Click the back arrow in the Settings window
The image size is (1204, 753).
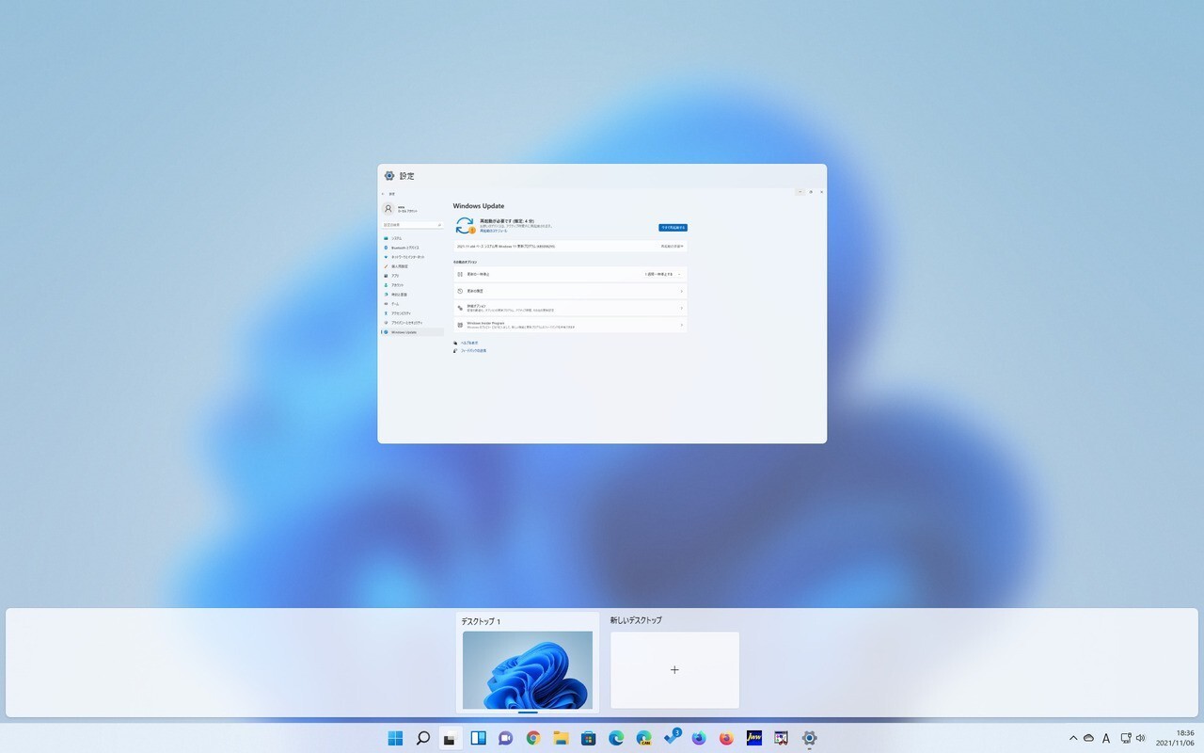[x=383, y=194]
